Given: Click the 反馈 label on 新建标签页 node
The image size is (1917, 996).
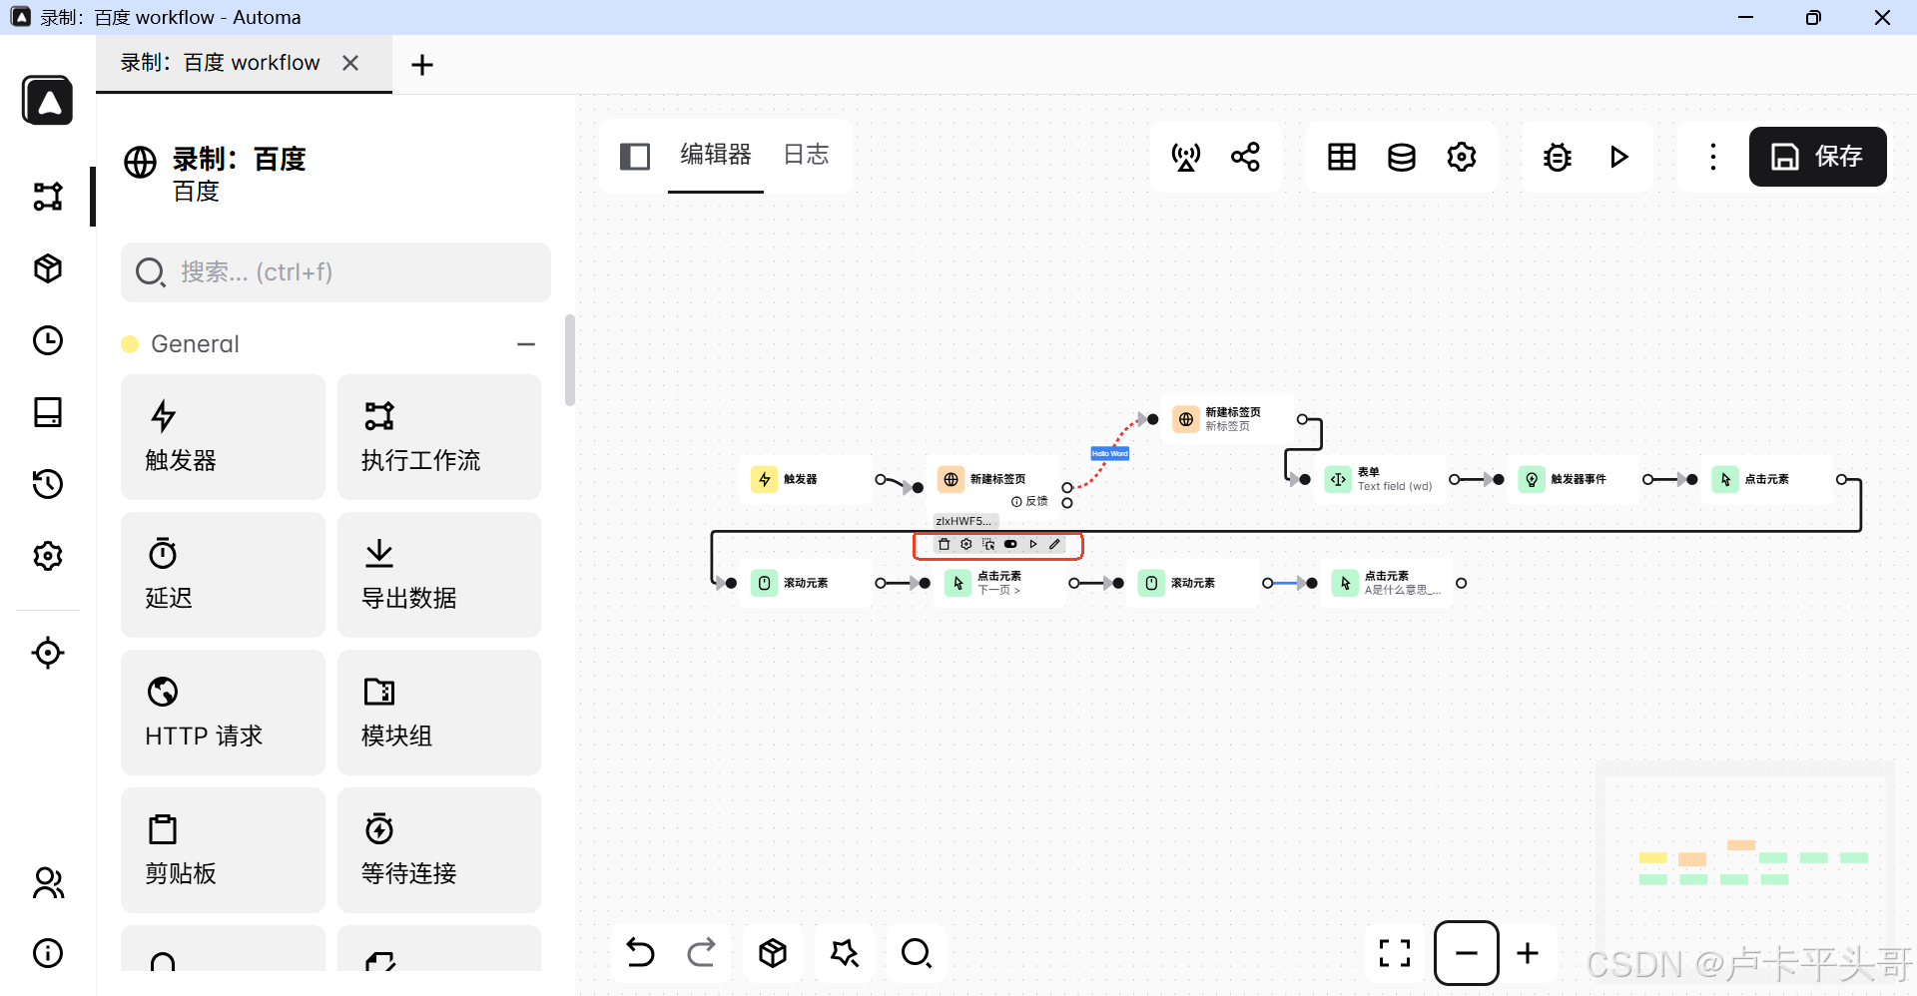Looking at the screenshot, I should [1030, 501].
